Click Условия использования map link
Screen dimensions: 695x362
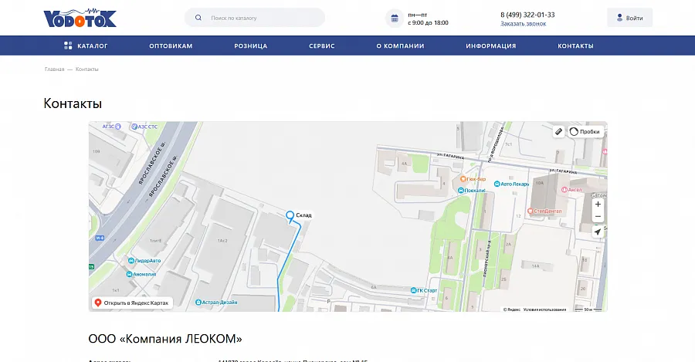(x=544, y=310)
